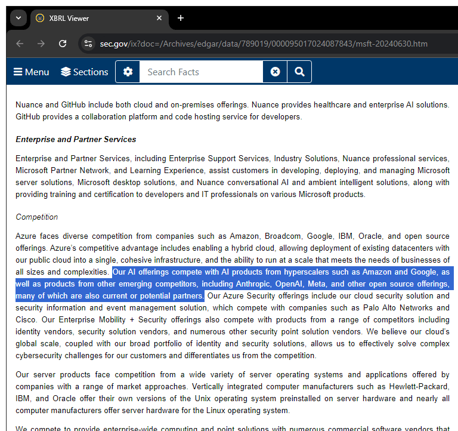Clear the Search Facts query
This screenshot has width=458, height=431.
click(275, 72)
